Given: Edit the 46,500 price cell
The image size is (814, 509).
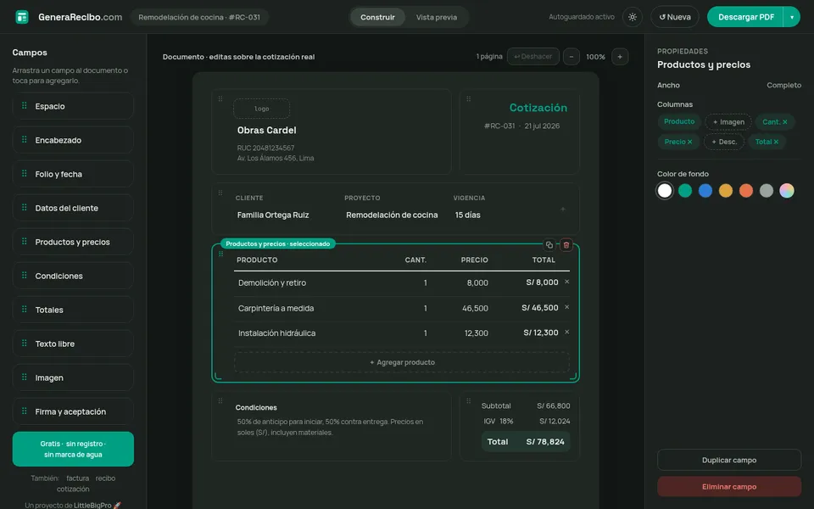Looking at the screenshot, I should pos(475,308).
